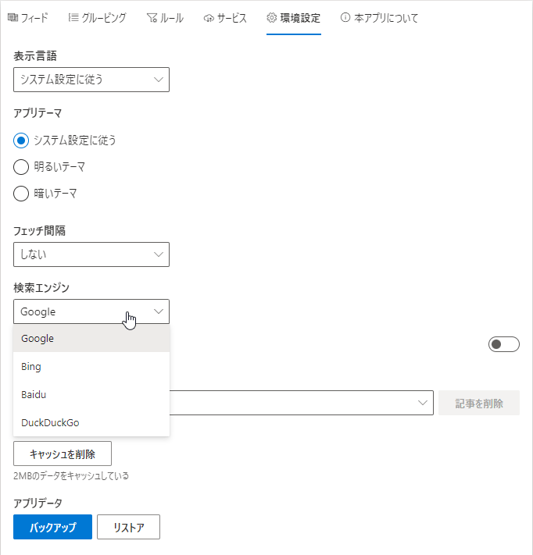Open the フィード tab
Viewport: 533px width, 555px height.
click(27, 18)
